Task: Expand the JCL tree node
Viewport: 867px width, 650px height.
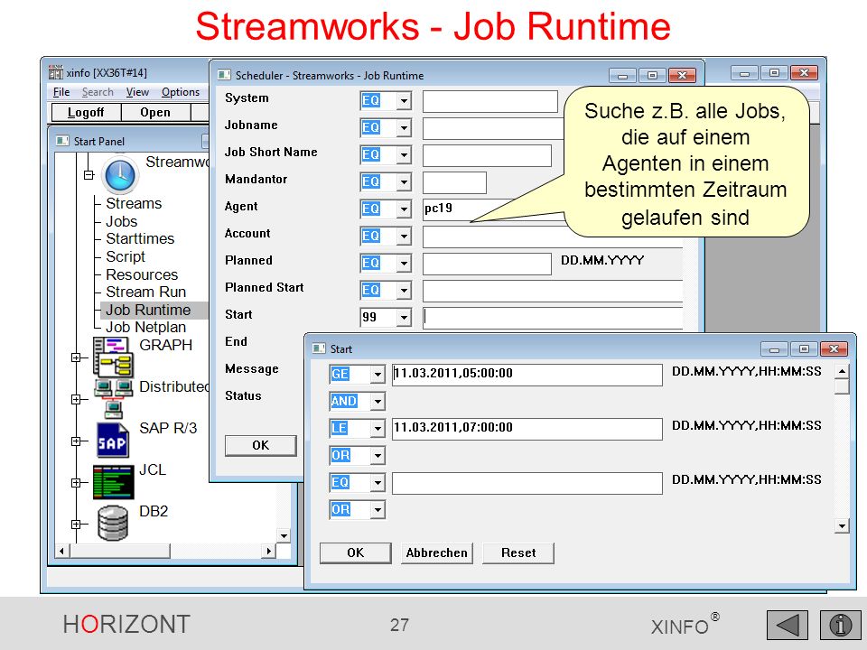Action: (76, 482)
